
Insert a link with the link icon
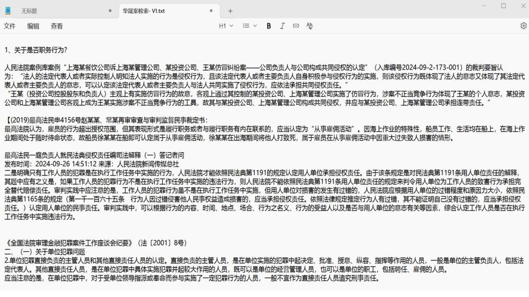pyautogui.click(x=296, y=25)
